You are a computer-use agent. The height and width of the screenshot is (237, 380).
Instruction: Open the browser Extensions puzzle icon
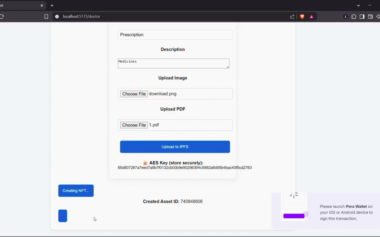click(354, 16)
